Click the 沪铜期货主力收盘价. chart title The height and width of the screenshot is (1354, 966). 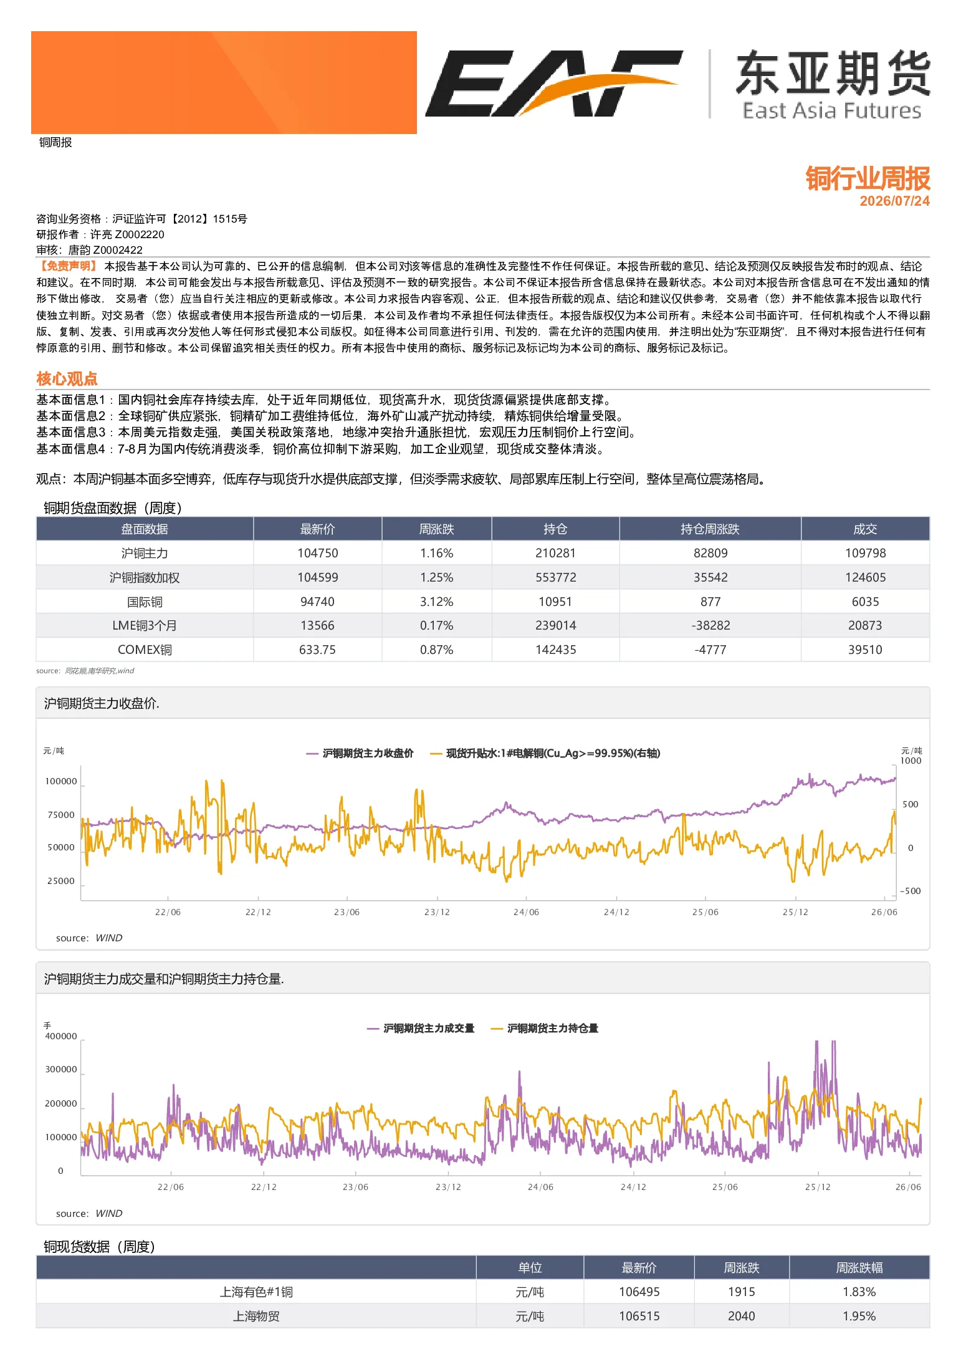pyautogui.click(x=102, y=703)
